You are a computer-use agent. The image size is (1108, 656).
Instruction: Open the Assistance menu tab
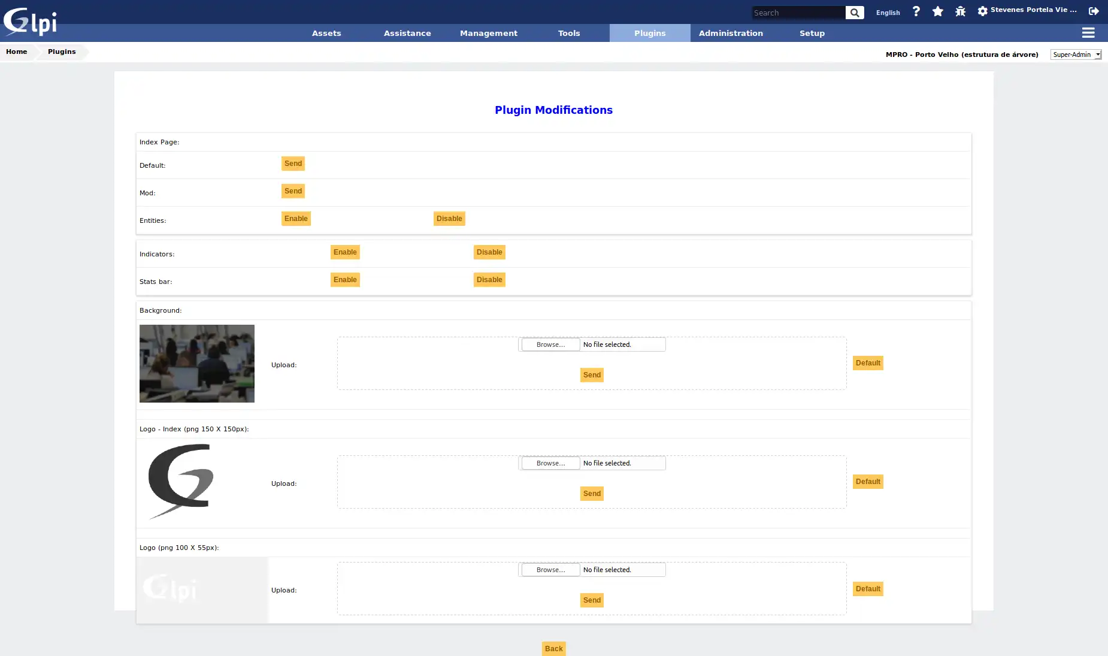tap(407, 33)
